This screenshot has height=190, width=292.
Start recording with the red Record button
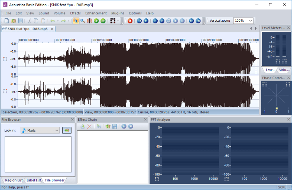pyautogui.click(x=130, y=21)
